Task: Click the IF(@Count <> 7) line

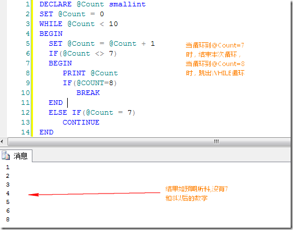Action: click(x=83, y=53)
